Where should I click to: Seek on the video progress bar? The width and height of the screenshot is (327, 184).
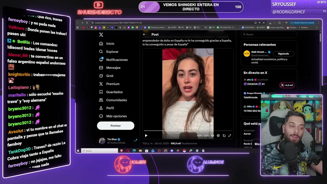coord(188,131)
